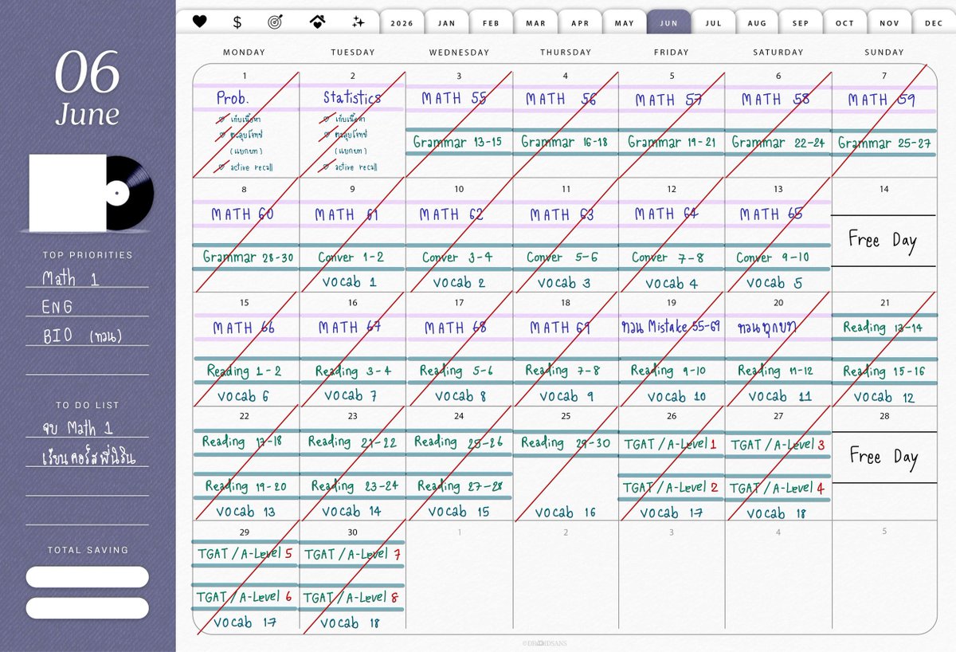Open the target goals tab icon
The height and width of the screenshot is (652, 956).
point(276,22)
